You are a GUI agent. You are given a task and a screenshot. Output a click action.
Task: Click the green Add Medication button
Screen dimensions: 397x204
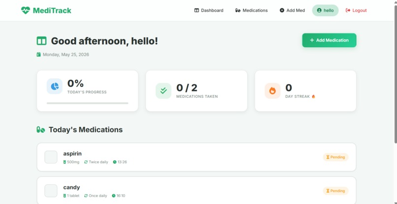tap(329, 40)
